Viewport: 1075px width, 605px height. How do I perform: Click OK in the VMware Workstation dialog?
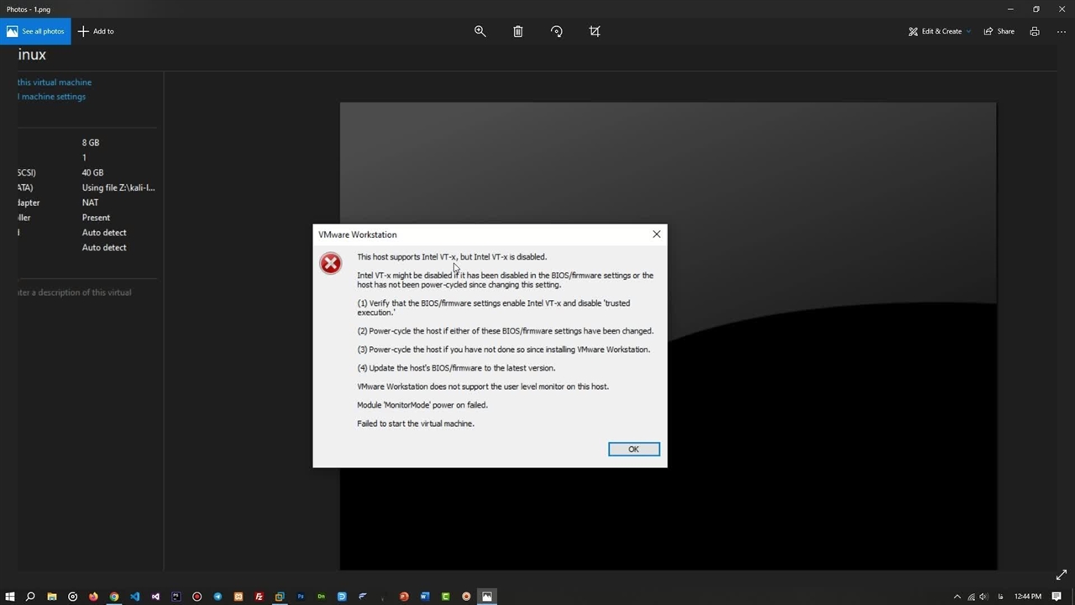[x=633, y=449]
